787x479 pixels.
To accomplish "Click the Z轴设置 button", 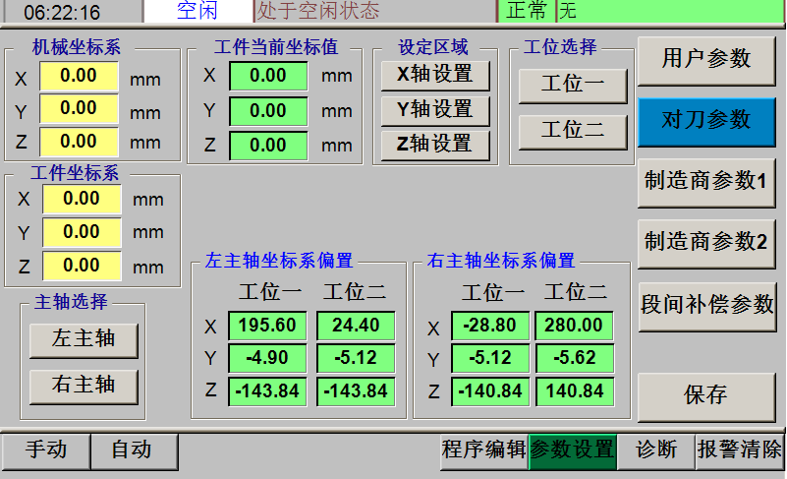I will click(434, 144).
